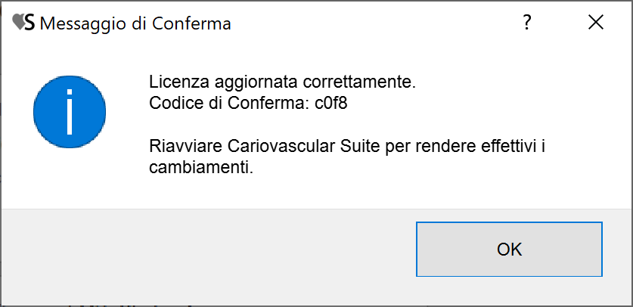This screenshot has height=307, width=633.
Task: Click the "S" letter in the title logo
Action: pyautogui.click(x=29, y=23)
